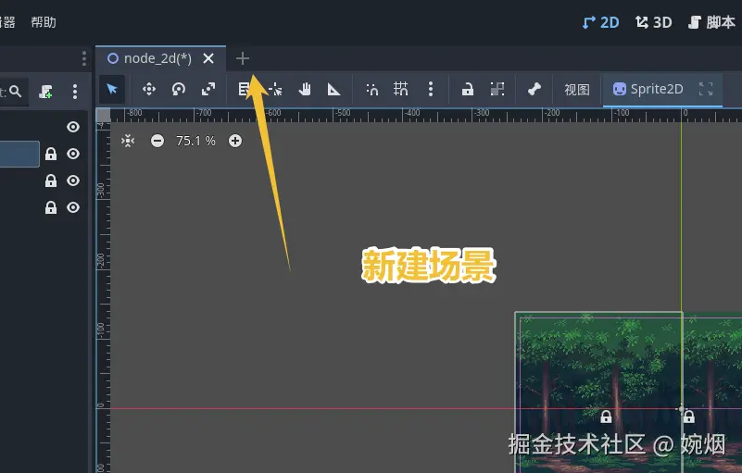Toggle eye icon on highlighted tree row
Screen dimensions: 742x473
click(73, 154)
